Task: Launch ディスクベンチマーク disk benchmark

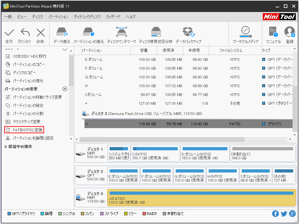Action: coord(121,32)
